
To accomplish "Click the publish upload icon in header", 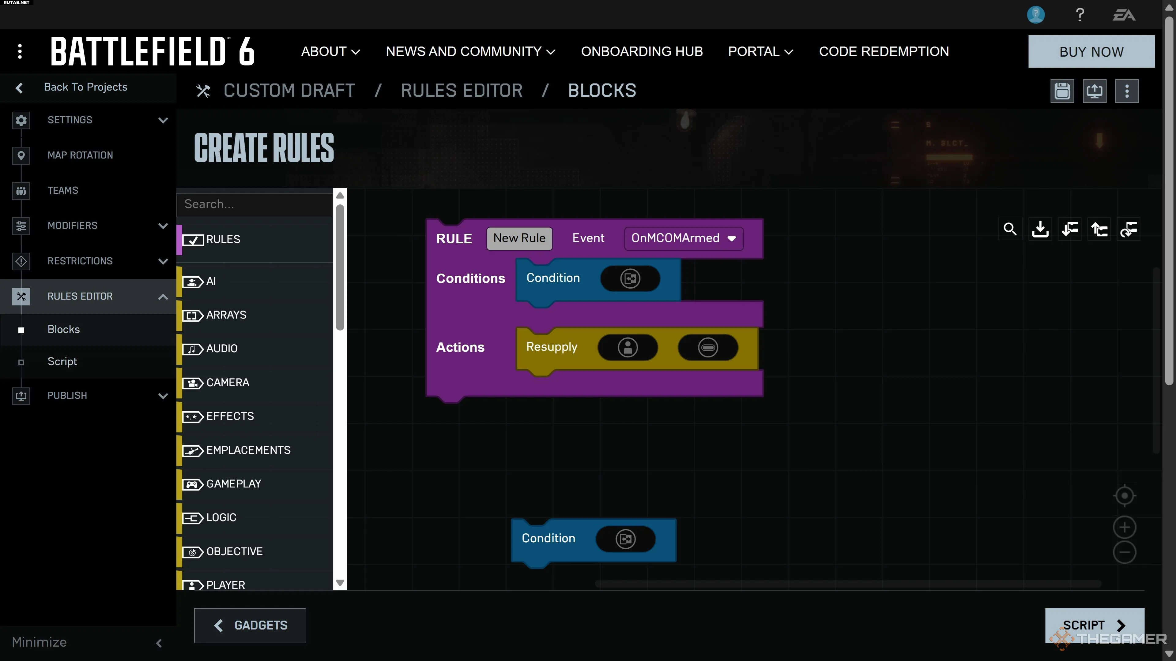I will pos(1094,91).
